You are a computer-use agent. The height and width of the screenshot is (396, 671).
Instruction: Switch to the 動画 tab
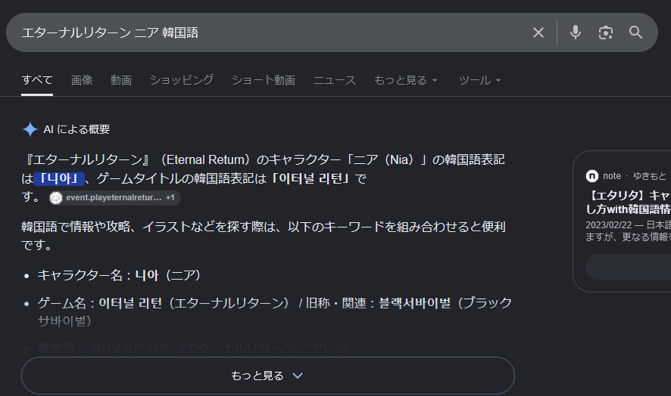pyautogui.click(x=121, y=80)
